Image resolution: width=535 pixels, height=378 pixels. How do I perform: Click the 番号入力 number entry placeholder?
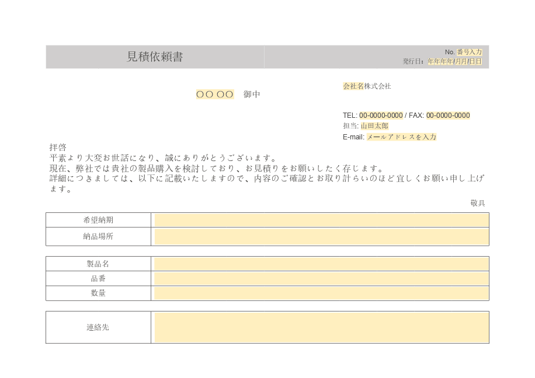point(469,52)
